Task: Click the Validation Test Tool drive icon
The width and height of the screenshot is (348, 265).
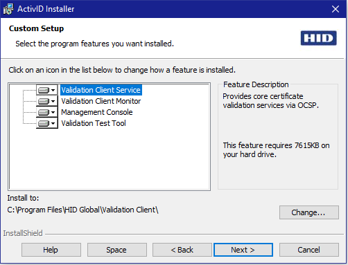Action: 44,123
